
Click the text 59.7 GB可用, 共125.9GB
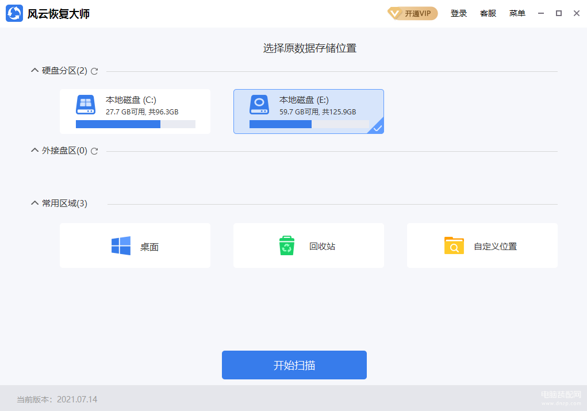pos(317,112)
